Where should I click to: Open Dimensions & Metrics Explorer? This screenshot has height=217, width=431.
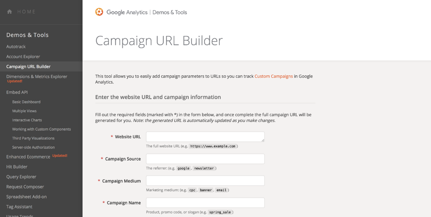point(37,76)
